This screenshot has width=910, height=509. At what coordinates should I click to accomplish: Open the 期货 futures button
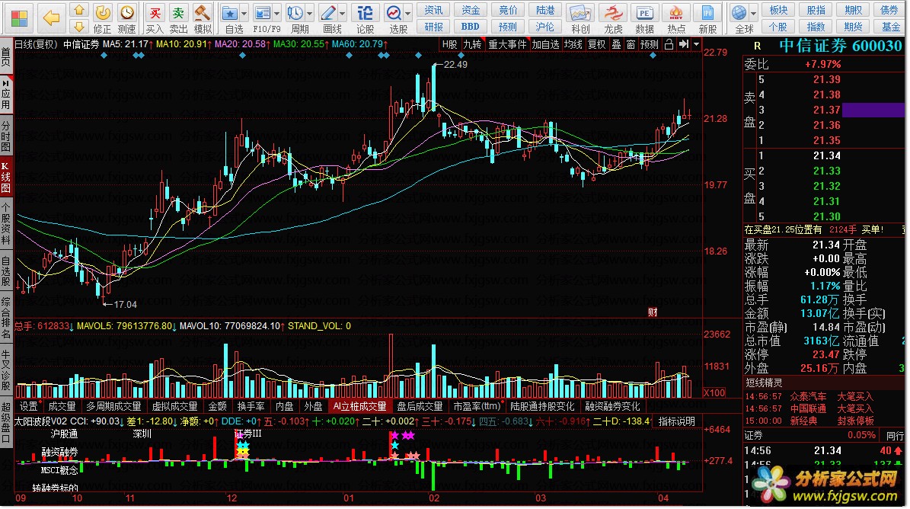pyautogui.click(x=853, y=27)
